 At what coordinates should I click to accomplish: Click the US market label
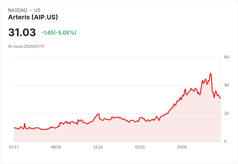coord(37,10)
